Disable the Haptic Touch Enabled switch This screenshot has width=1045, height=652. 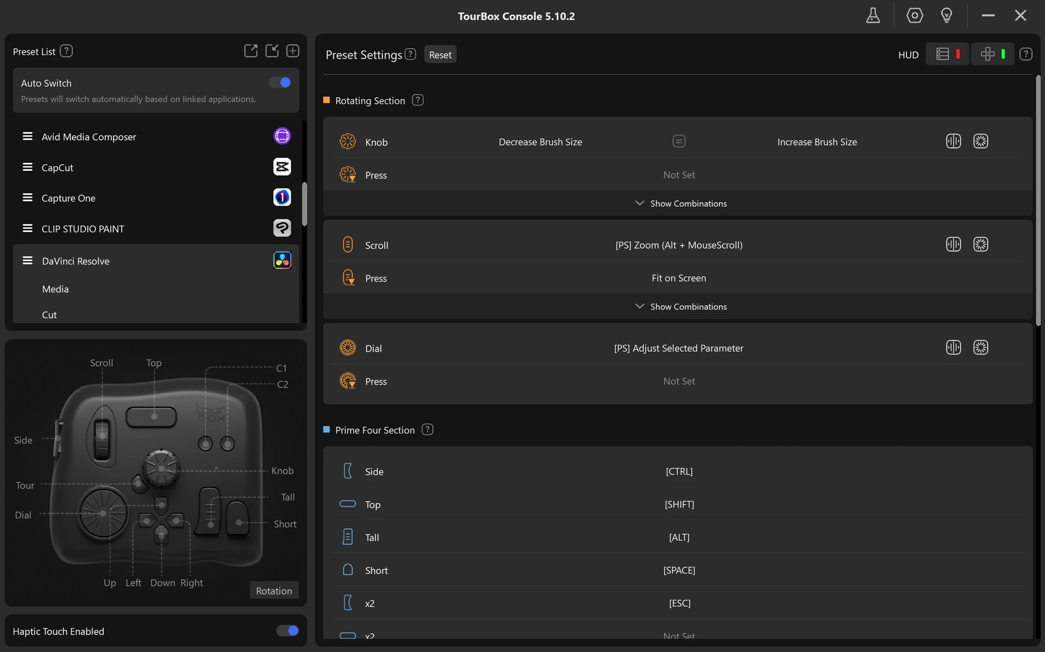[x=287, y=631]
